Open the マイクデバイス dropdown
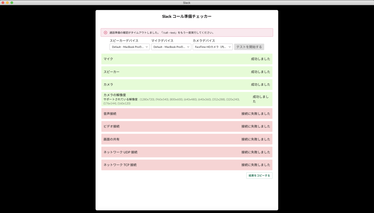 click(x=171, y=47)
